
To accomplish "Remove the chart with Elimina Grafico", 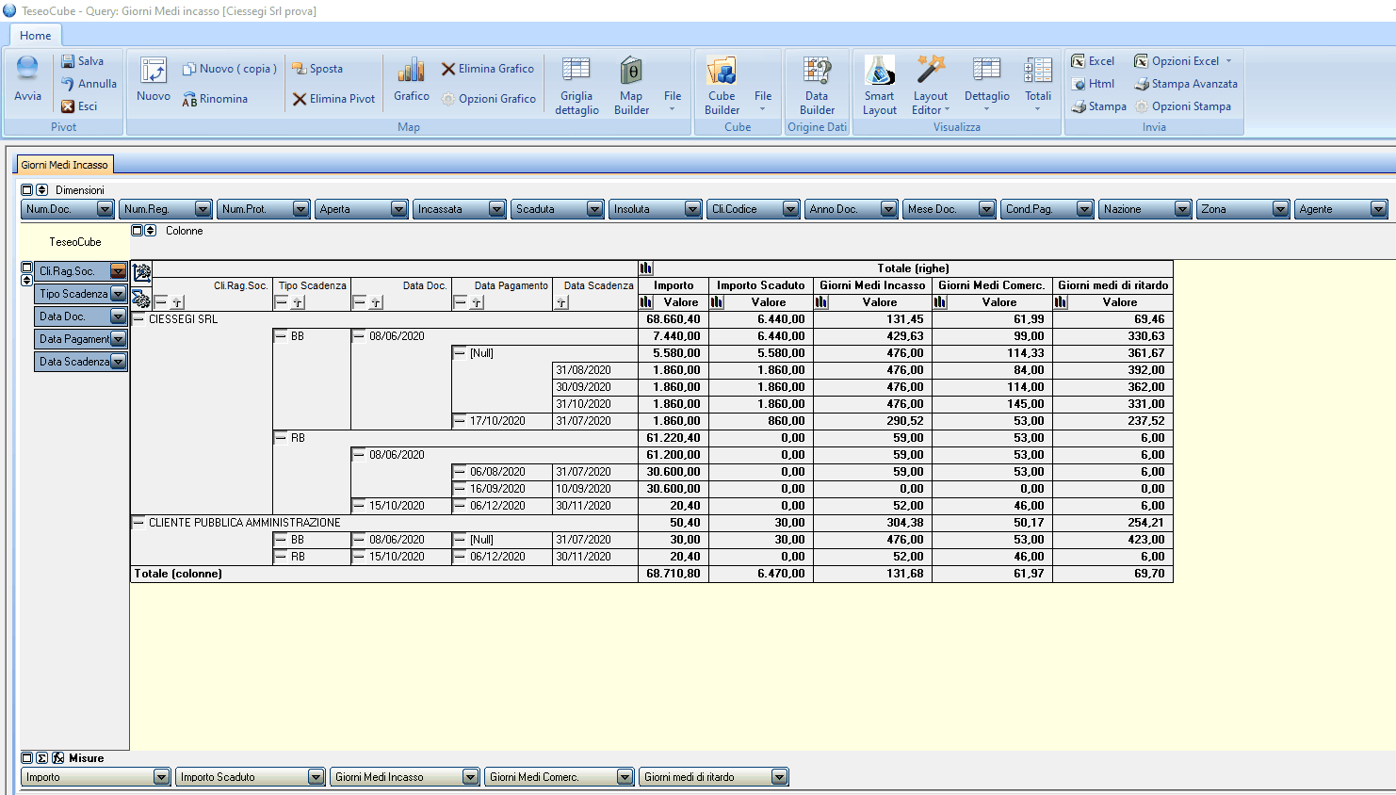I will [x=487, y=69].
